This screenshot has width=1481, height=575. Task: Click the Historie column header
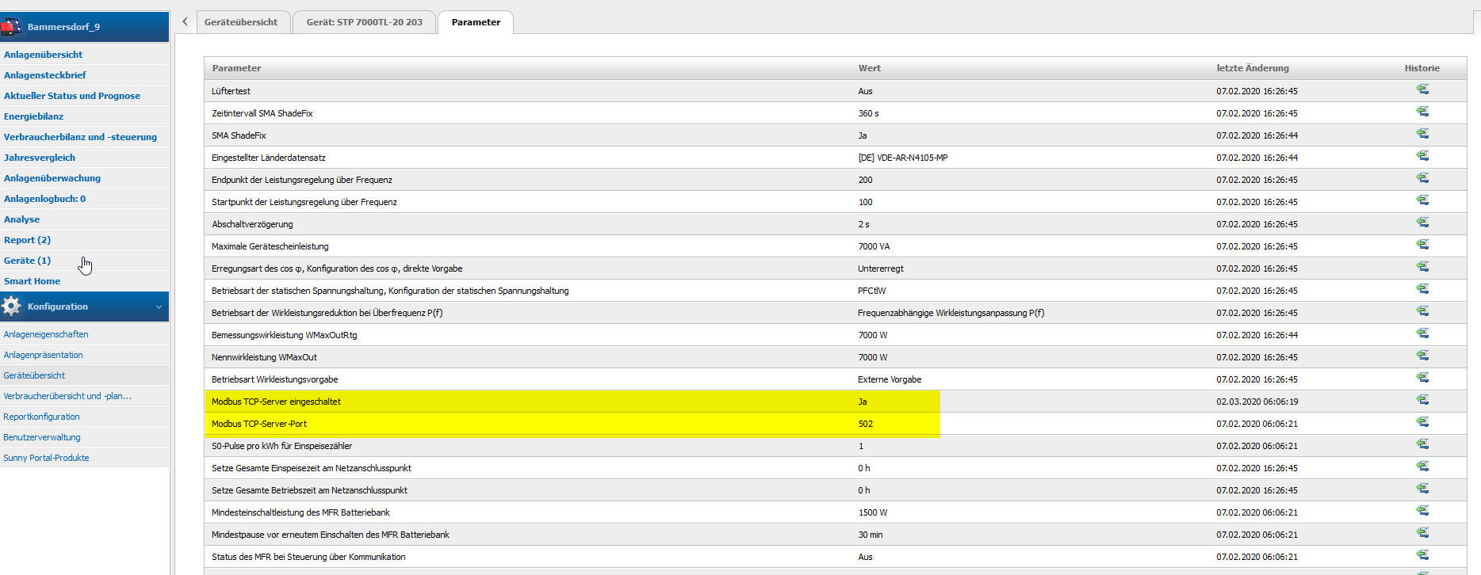1422,68
